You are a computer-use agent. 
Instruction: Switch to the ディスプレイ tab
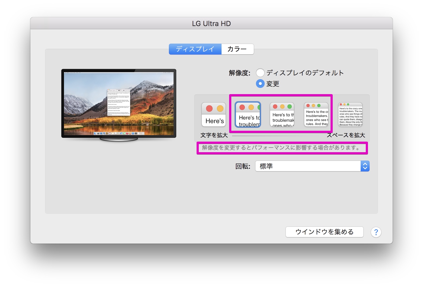(195, 49)
